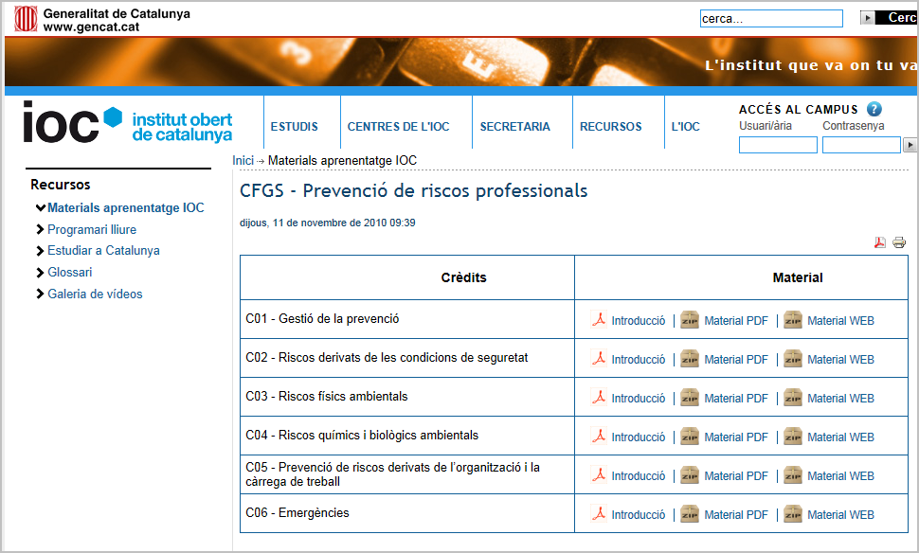Click the PDF export icon above the table
This screenshot has width=919, height=553.
coord(879,242)
